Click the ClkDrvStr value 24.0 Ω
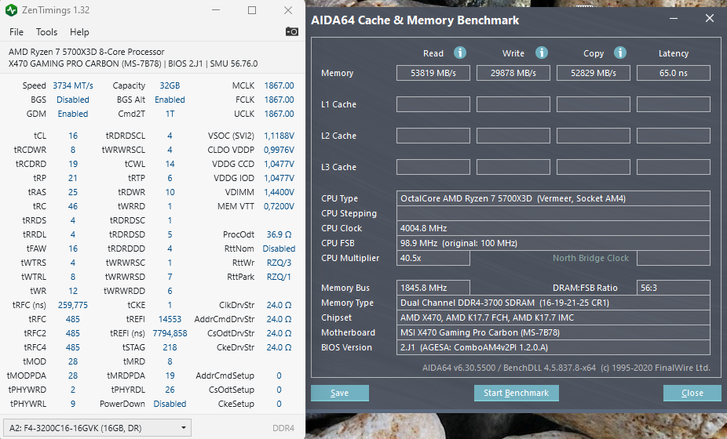 279,305
